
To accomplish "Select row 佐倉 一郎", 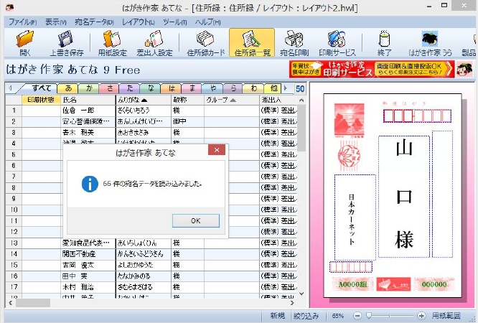I will click(x=151, y=111).
